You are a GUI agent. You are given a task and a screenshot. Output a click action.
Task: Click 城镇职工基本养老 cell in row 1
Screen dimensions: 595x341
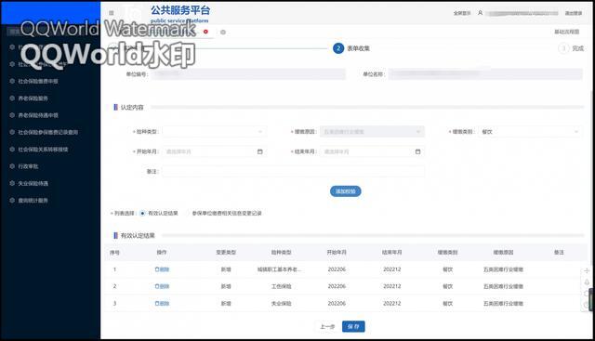pos(279,269)
